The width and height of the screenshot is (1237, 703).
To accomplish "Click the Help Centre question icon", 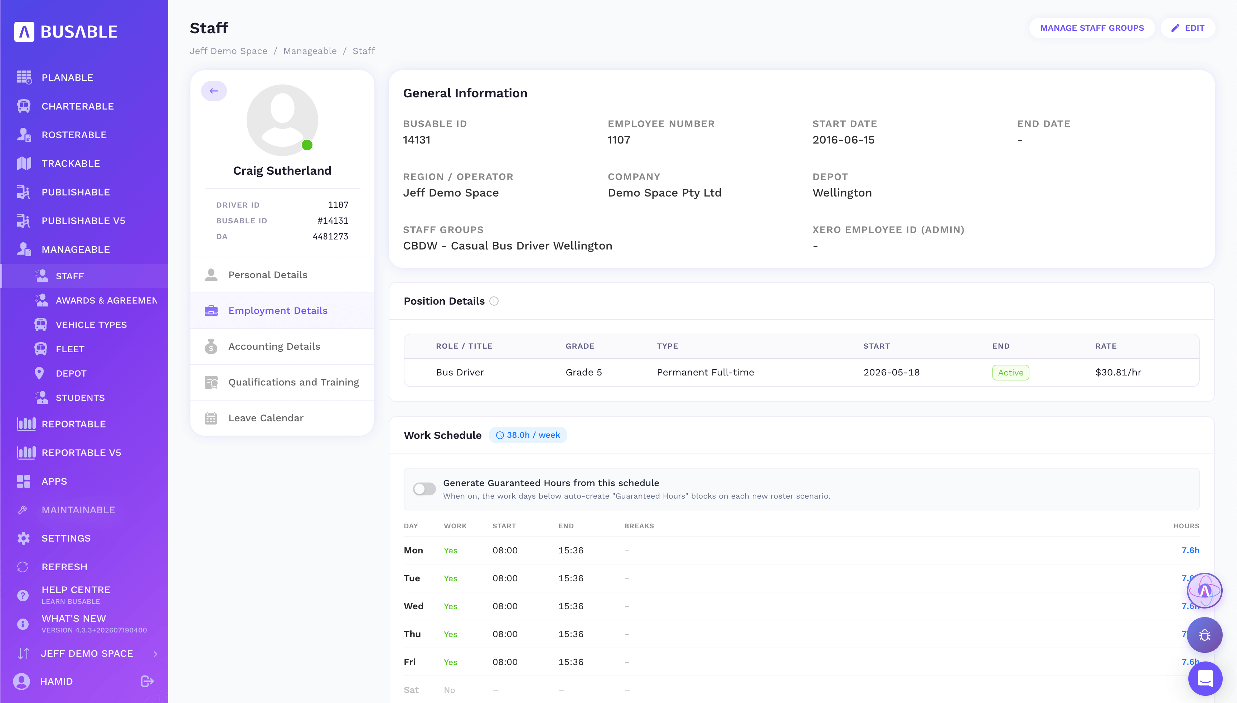I will (x=23, y=595).
